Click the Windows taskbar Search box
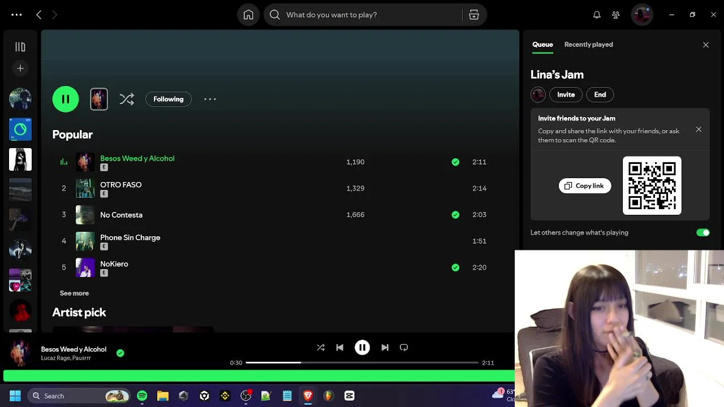 [x=78, y=396]
